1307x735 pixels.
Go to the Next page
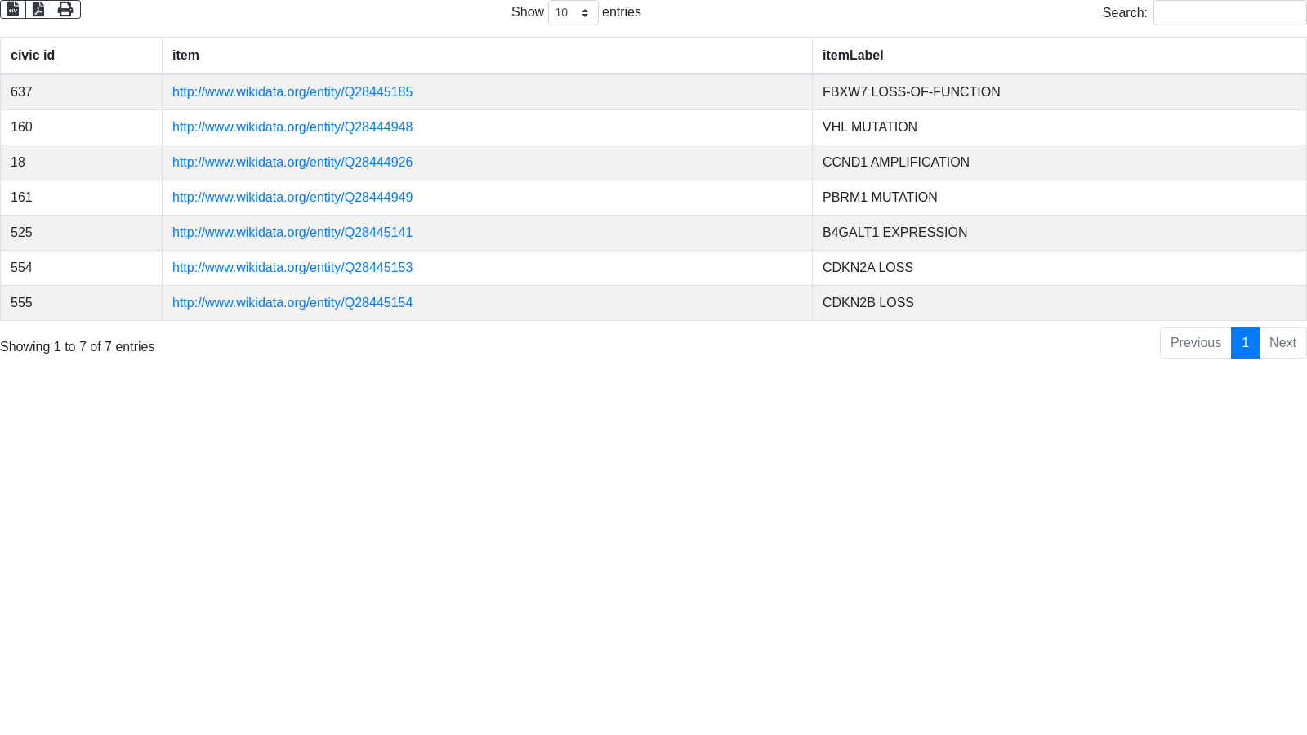(1282, 343)
